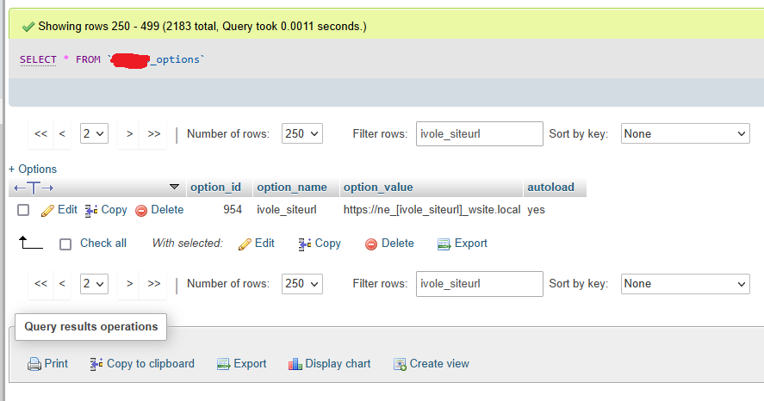This screenshot has width=764, height=401.
Task: Click the autoload cell yes
Action: pyautogui.click(x=536, y=210)
